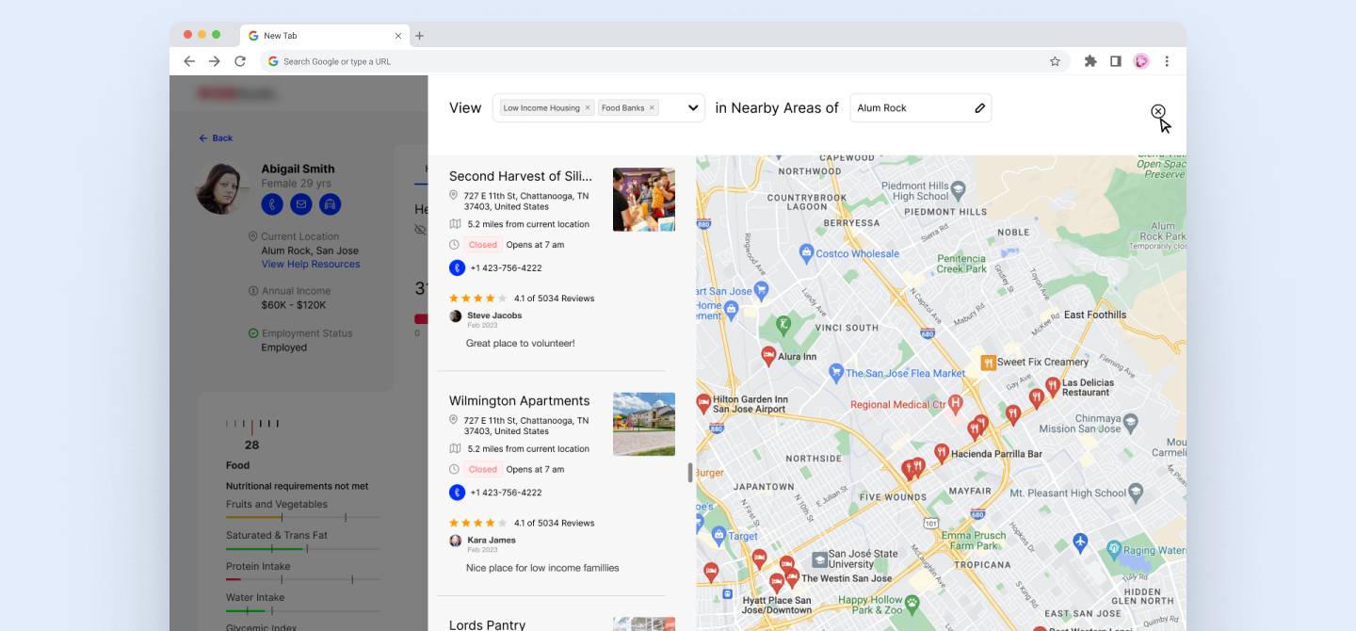Open the Wilmington Apartments listing title
Image resolution: width=1356 pixels, height=631 pixels.
519,400
